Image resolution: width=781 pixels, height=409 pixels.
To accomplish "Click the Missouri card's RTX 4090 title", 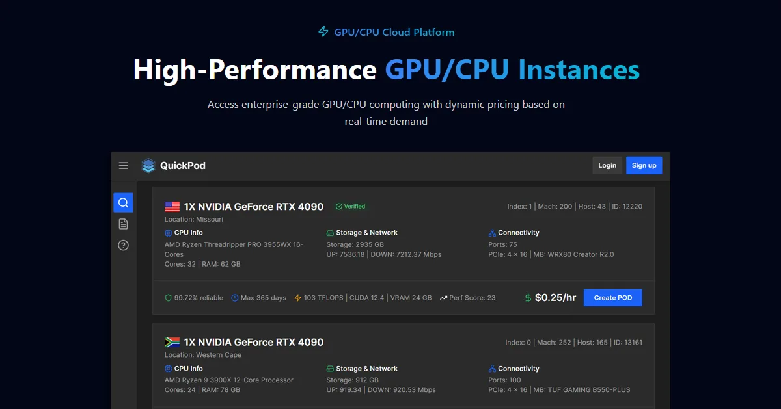I will (254, 207).
